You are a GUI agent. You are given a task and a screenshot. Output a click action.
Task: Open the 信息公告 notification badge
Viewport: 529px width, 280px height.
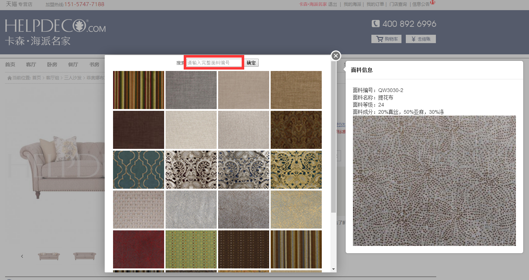tap(432, 2)
